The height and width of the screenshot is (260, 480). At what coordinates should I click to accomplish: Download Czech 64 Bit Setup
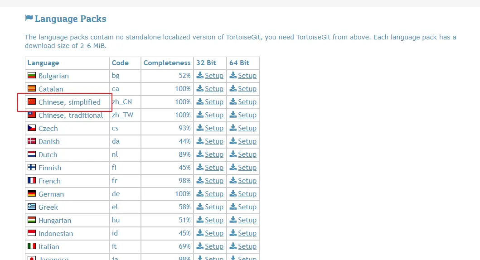point(243,128)
